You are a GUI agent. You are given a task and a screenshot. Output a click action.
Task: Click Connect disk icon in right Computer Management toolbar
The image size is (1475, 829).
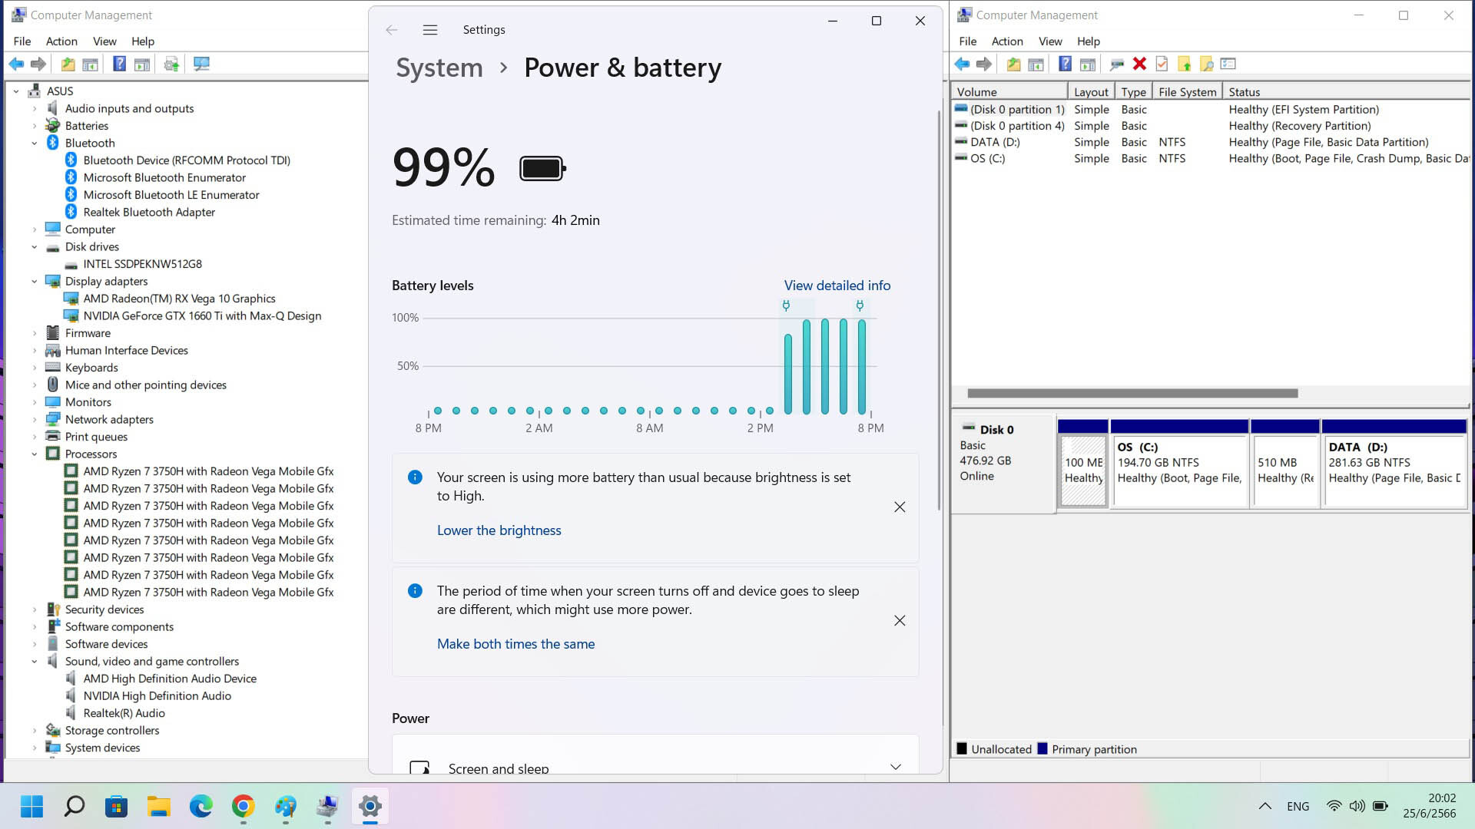tap(1117, 64)
